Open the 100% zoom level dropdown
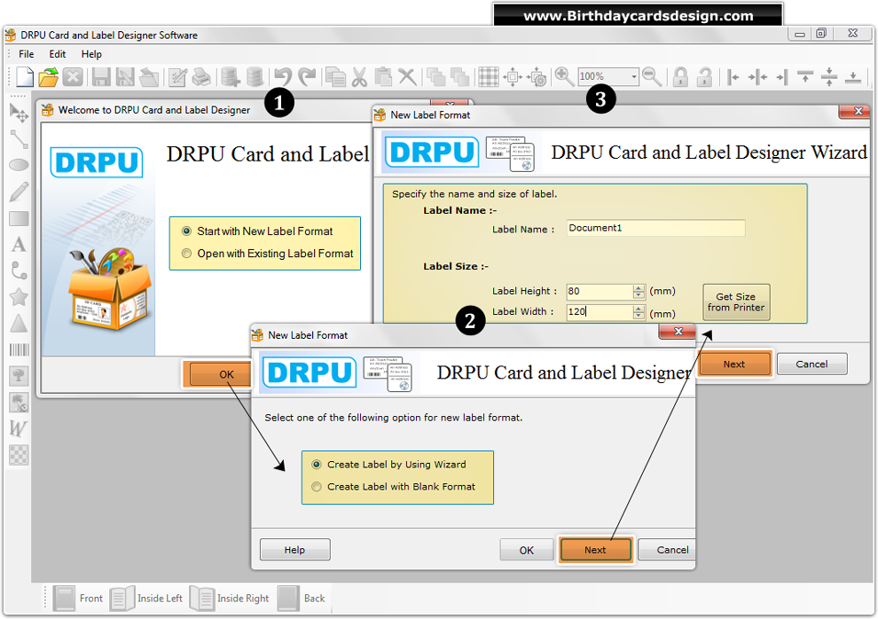 [x=634, y=76]
